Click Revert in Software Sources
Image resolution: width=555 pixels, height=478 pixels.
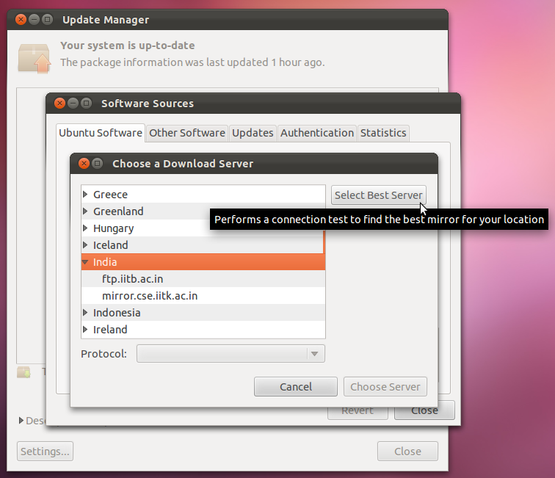[x=358, y=413]
